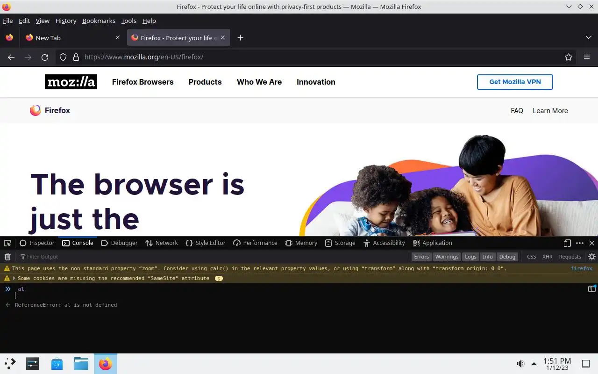Open DevTools customize three-dots menu
Image resolution: width=598 pixels, height=374 pixels.
(x=580, y=243)
